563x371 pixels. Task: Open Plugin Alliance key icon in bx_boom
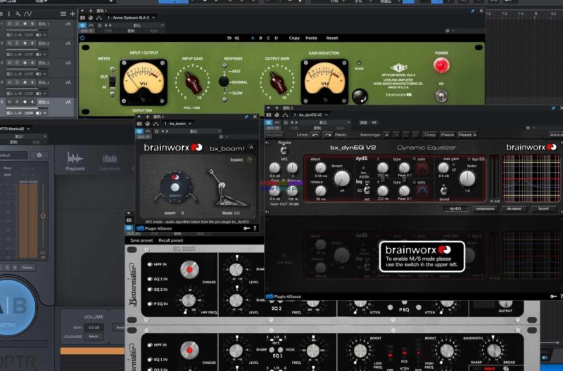tap(246, 228)
